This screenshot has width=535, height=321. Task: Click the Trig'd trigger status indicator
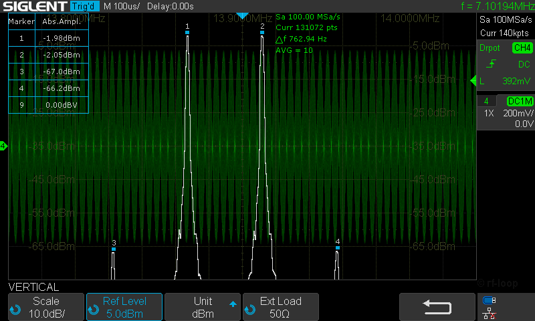click(85, 6)
